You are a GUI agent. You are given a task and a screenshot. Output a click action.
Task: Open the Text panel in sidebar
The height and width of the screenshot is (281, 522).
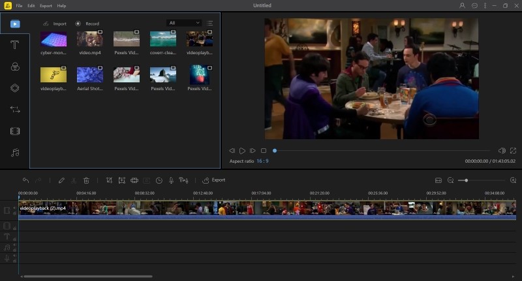click(x=14, y=44)
